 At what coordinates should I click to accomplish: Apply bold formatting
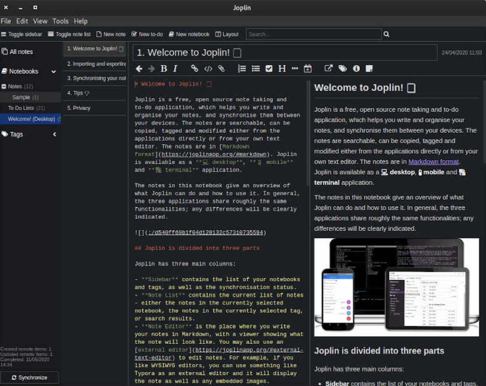[x=164, y=69]
